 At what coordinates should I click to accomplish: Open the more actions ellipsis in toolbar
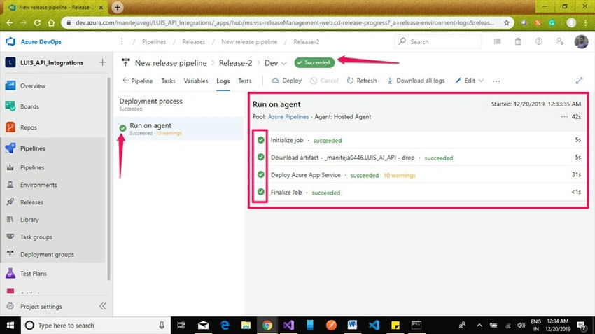pyautogui.click(x=496, y=81)
